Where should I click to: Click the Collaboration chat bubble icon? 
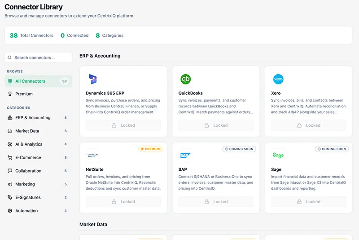(x=10, y=171)
